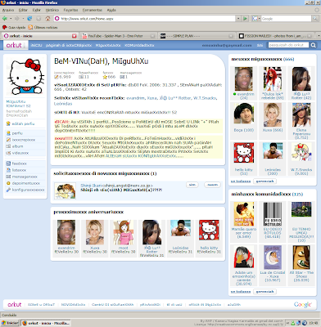Viewport: 321px width, 327px height.
Task: Switch to the SIMPLE PLAN tab
Action: tap(197, 36)
